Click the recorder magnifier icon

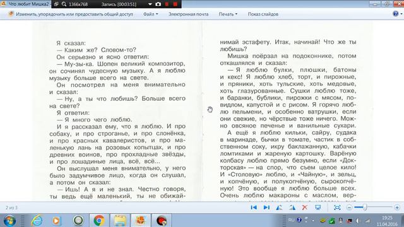coord(64,4)
